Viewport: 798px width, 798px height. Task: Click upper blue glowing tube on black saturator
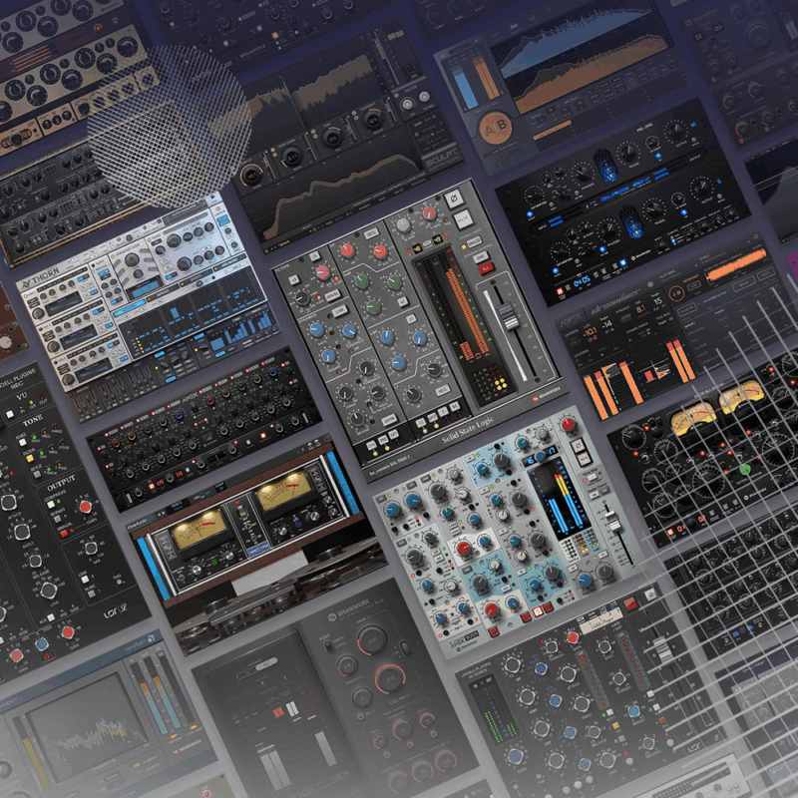point(605,165)
